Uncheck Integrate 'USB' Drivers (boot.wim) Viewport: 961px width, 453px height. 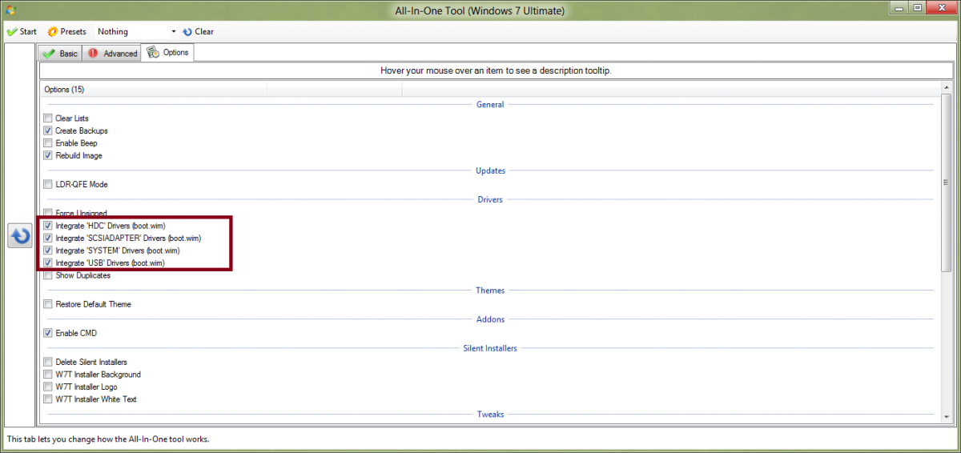[x=48, y=263]
